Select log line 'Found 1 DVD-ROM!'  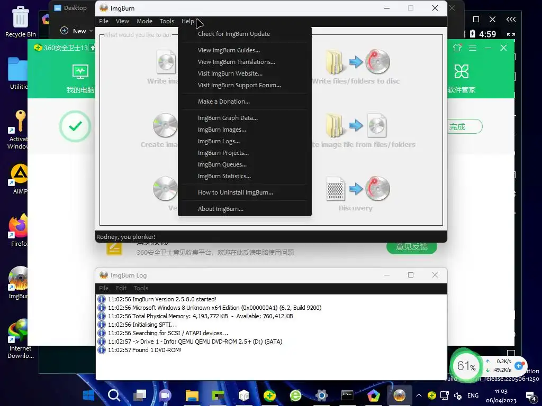144,350
